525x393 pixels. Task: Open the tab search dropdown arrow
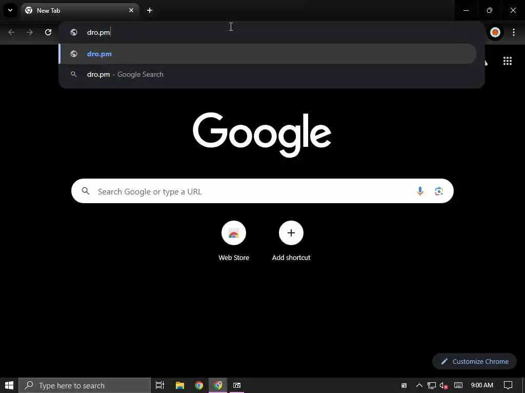pyautogui.click(x=10, y=10)
